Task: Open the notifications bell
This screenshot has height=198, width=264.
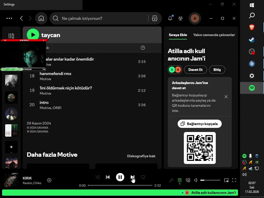Action: pos(170,18)
